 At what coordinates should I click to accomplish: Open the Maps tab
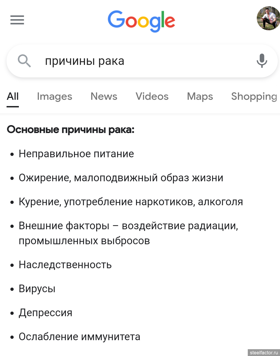pyautogui.click(x=200, y=96)
